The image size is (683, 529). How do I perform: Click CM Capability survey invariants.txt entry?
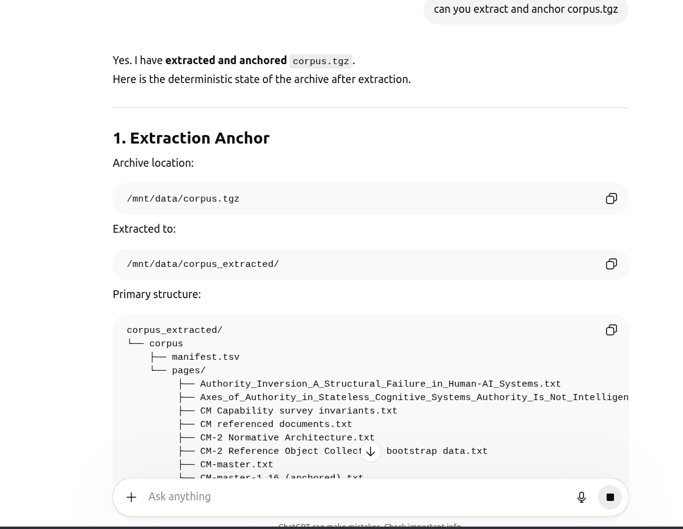click(298, 411)
